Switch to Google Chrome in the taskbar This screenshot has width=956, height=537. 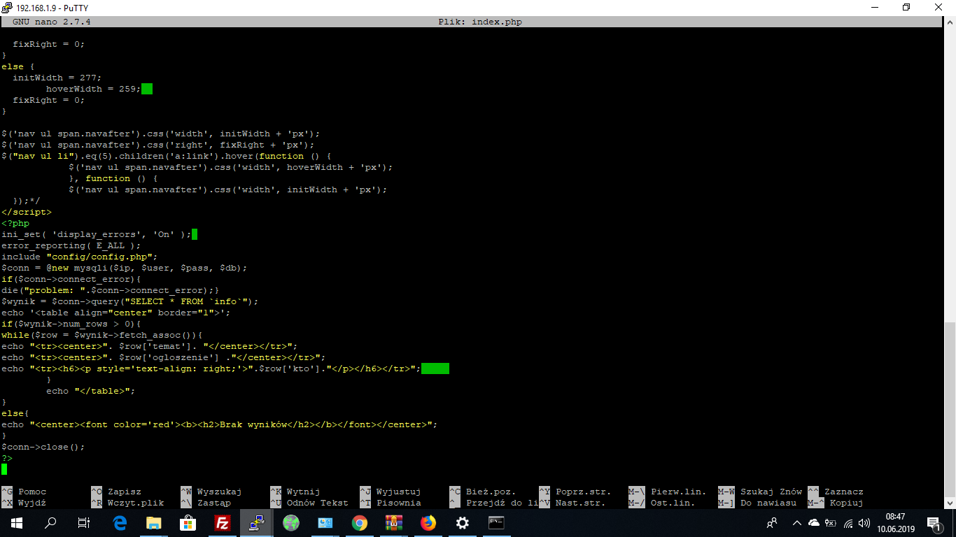[360, 523]
